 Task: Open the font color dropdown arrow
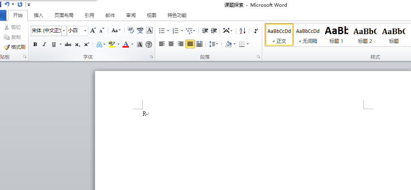coord(132,44)
